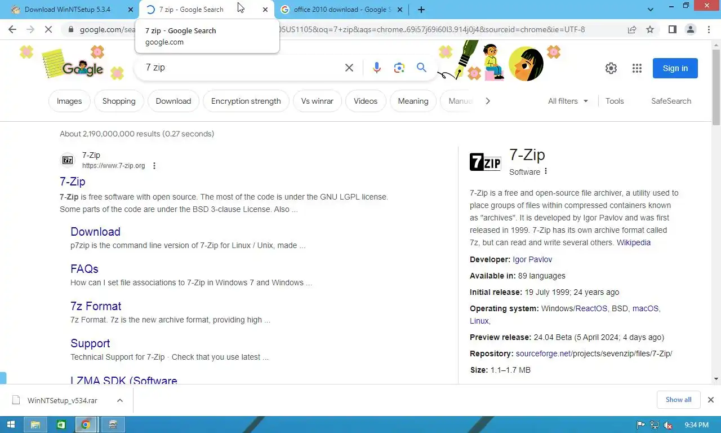This screenshot has width=721, height=433.
Task: Clear the search box text
Action: [x=349, y=68]
